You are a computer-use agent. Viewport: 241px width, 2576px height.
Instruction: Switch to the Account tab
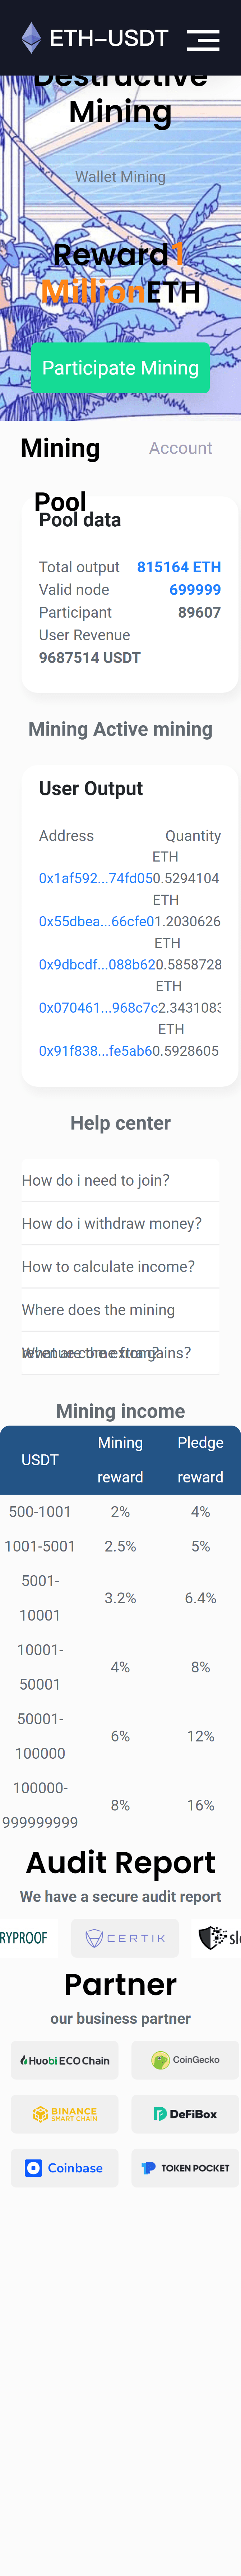[x=180, y=448]
